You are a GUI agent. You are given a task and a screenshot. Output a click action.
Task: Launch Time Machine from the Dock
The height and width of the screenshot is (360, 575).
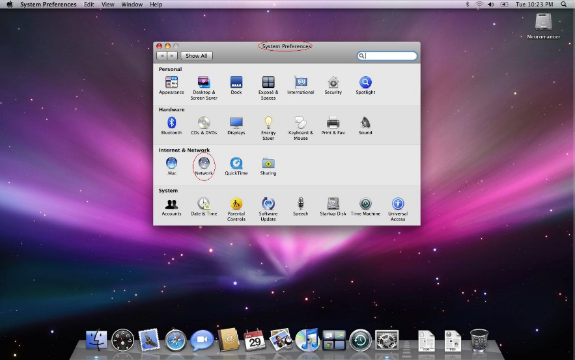360,340
